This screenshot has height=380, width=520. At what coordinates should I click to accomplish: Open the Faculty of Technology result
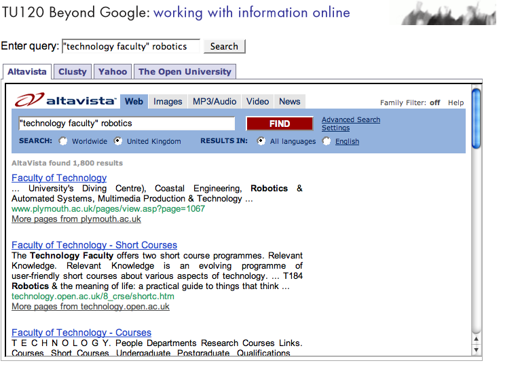click(x=59, y=178)
